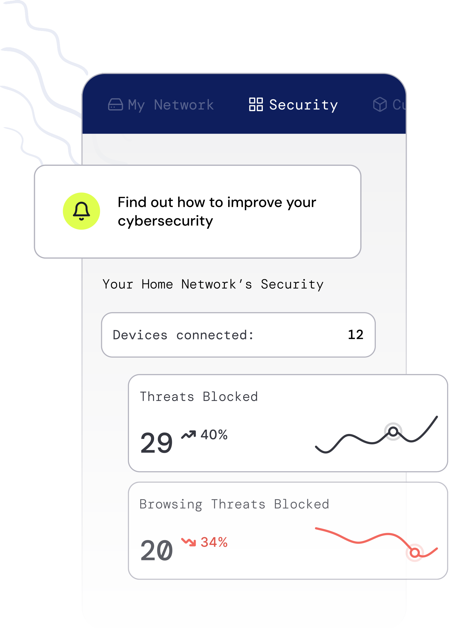Select the circular marker on the black sparkline
This screenshot has width=451, height=634.
(x=393, y=431)
